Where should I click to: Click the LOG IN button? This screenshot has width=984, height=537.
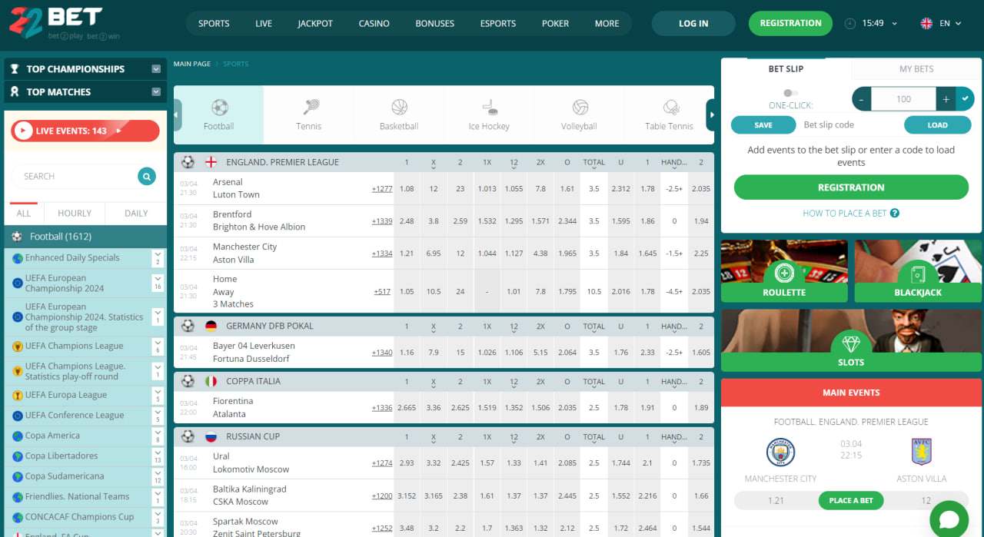pos(693,24)
